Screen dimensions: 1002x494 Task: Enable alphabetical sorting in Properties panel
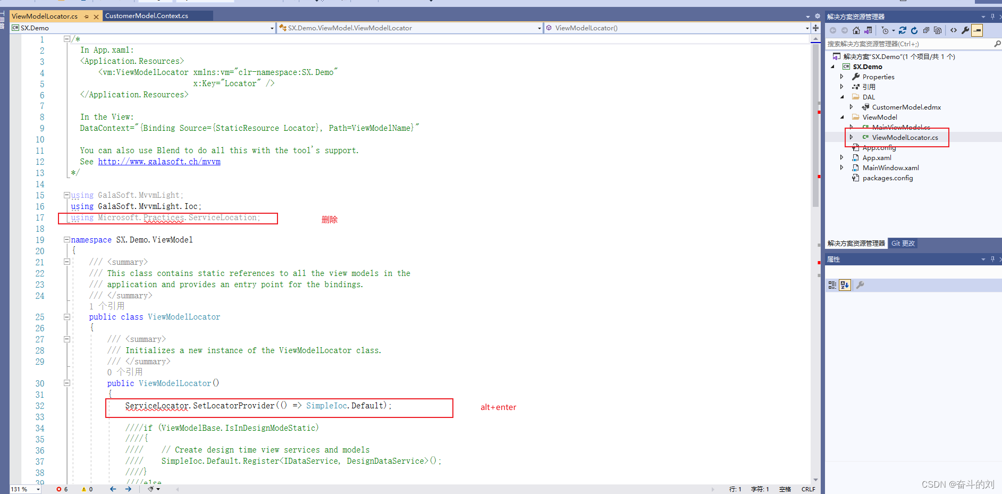point(845,285)
